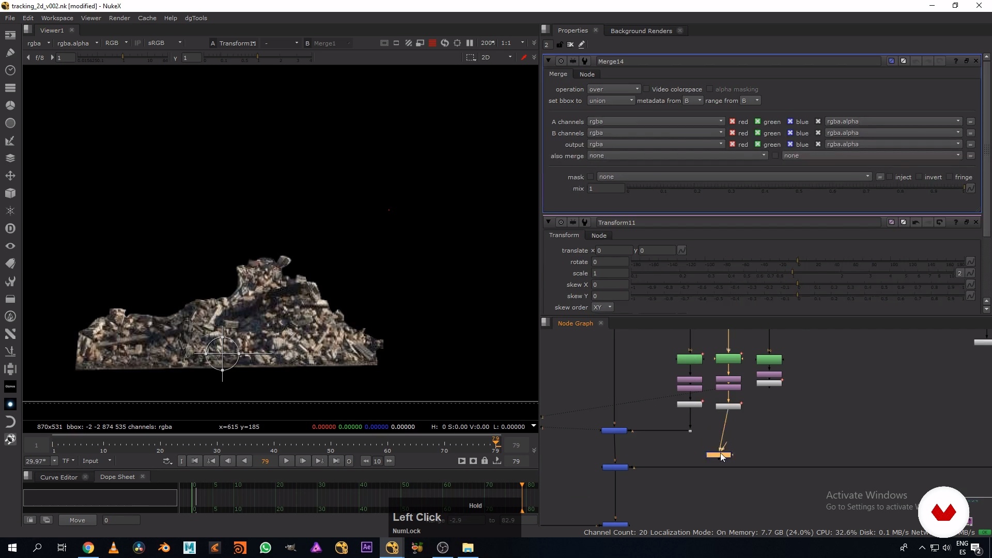Viewport: 992px width, 558px height.
Task: Adjust the Viewer gamma slider
Action: 258,57
